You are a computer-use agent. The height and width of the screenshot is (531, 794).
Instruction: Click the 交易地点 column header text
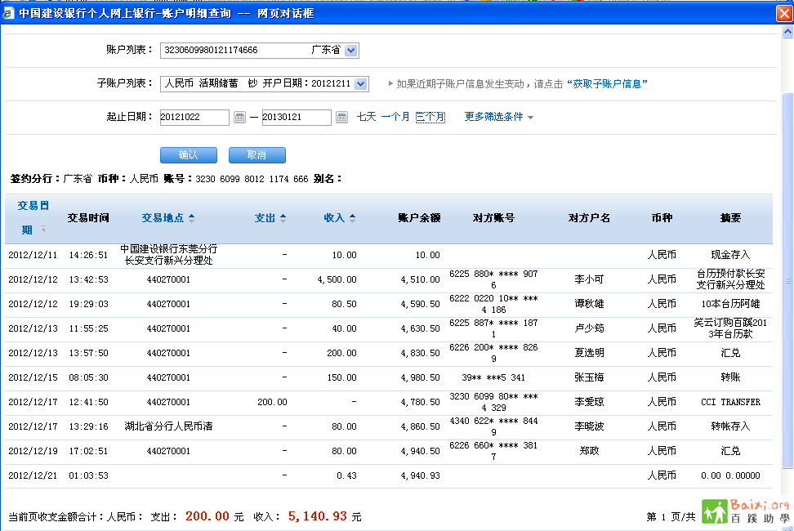163,218
